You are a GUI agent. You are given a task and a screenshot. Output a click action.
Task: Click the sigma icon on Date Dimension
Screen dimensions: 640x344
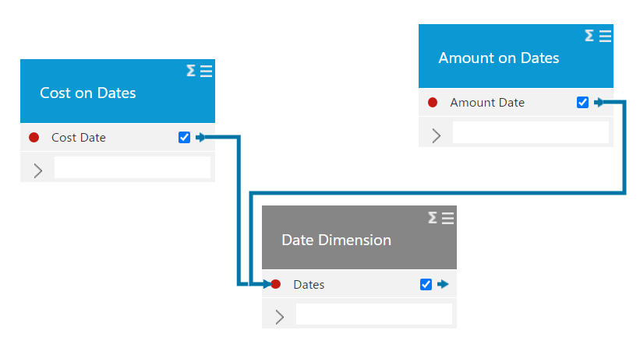(432, 218)
